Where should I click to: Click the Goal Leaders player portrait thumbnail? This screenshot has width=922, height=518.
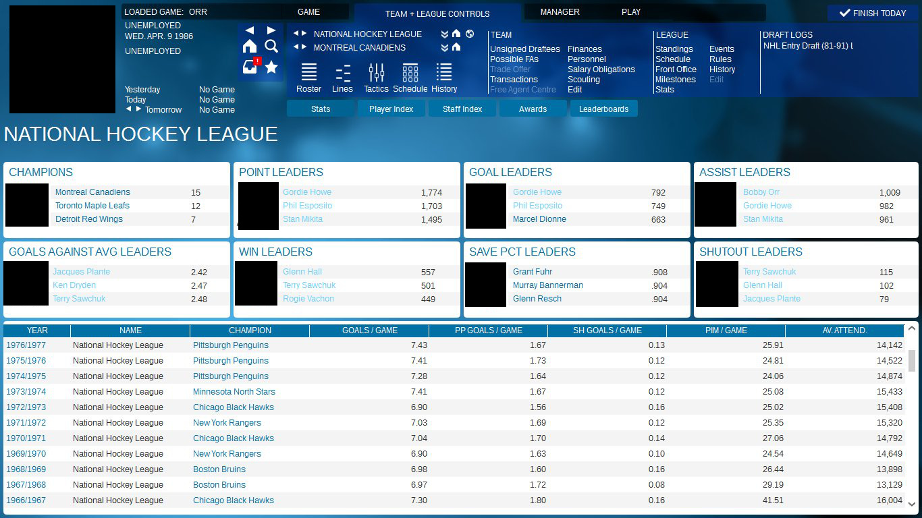(x=486, y=206)
